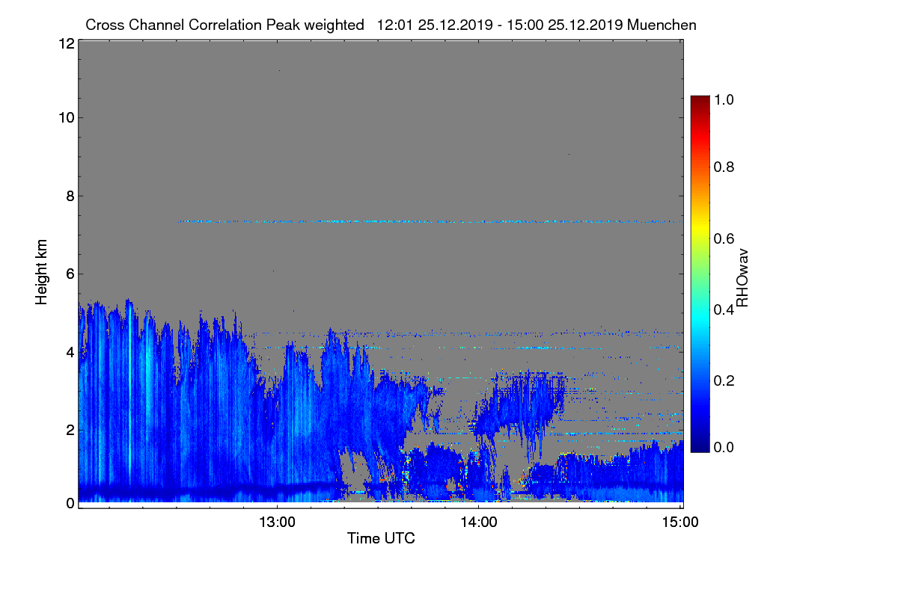The height and width of the screenshot is (598, 898).
Task: Click the 'RHOwav' colorbar label
Action: (743, 278)
